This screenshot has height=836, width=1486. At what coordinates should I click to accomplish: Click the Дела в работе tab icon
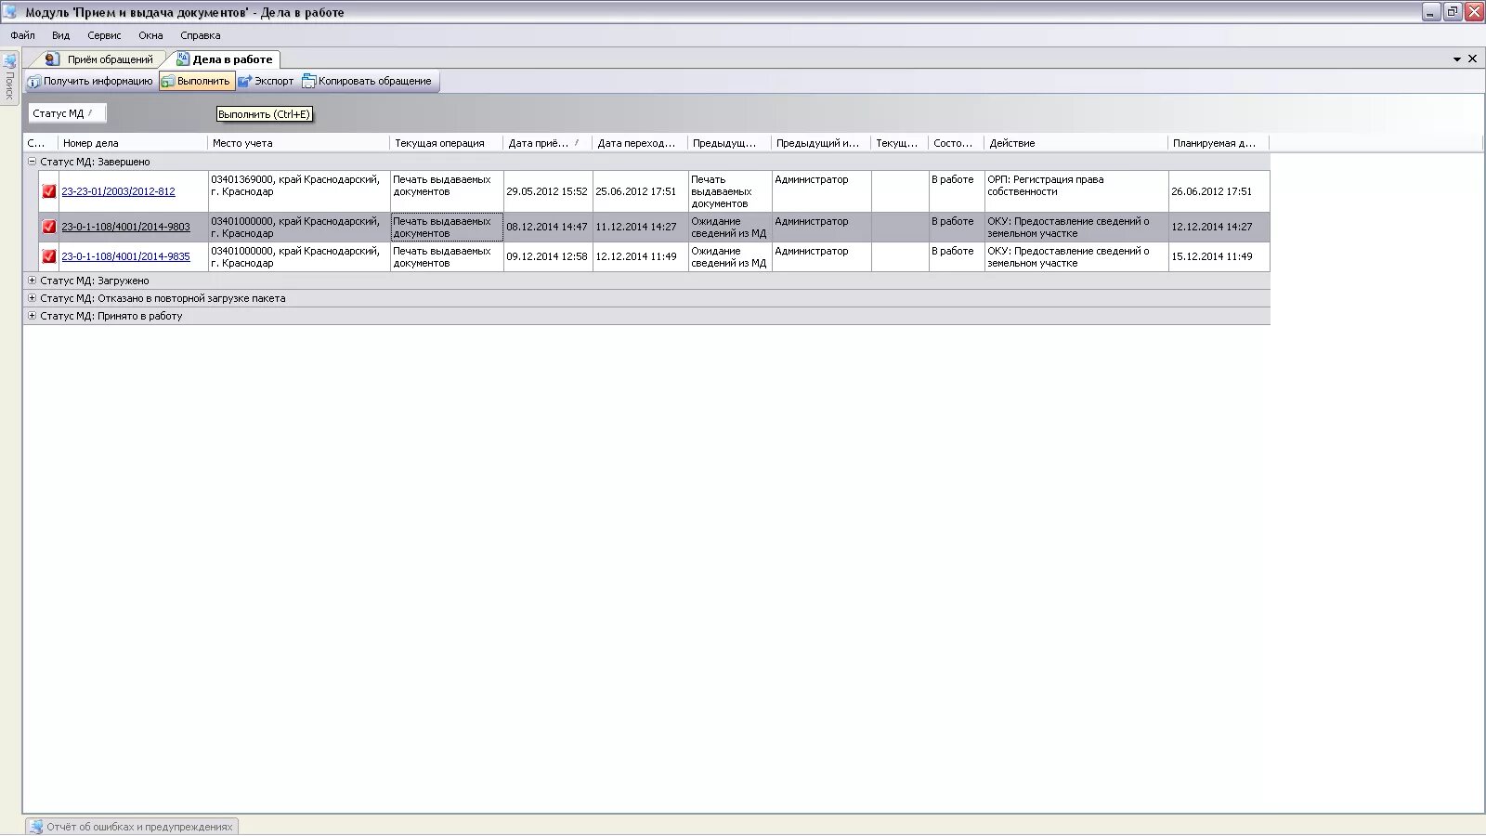pos(183,59)
